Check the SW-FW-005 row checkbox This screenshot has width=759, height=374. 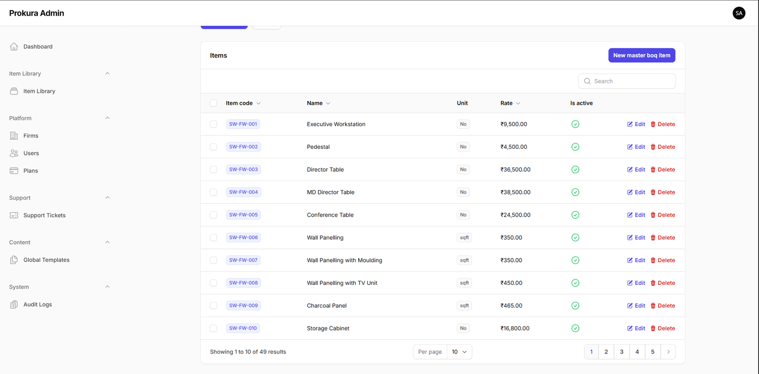(213, 215)
